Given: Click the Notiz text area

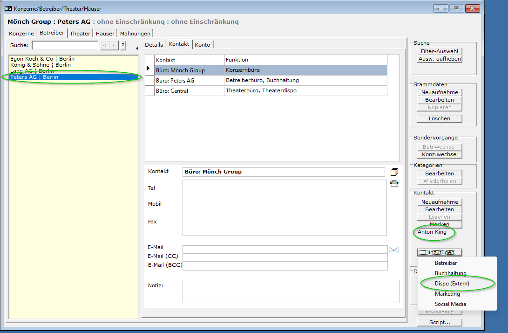Looking at the screenshot, I should point(291,291).
